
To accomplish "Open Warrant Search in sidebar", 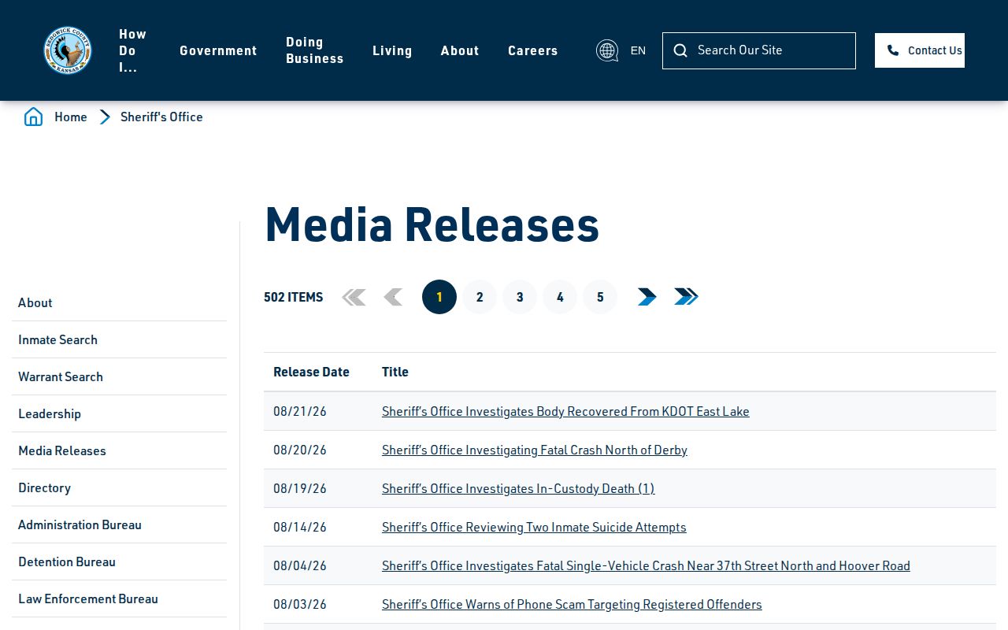I will 119,376.
